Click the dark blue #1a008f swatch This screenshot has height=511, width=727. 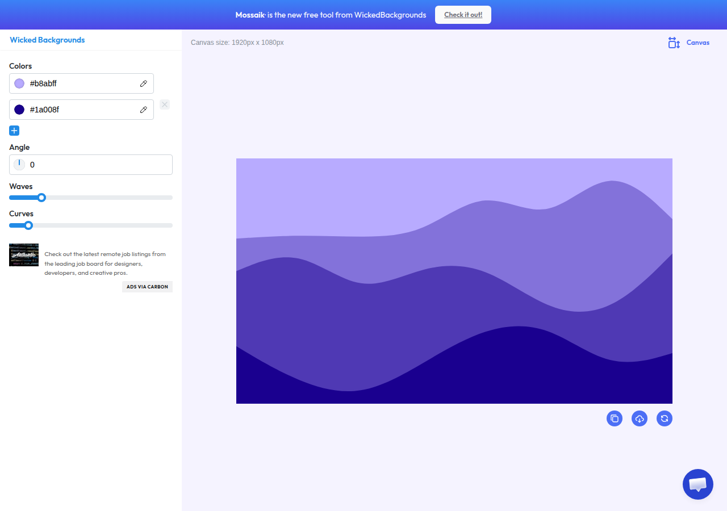[19, 110]
